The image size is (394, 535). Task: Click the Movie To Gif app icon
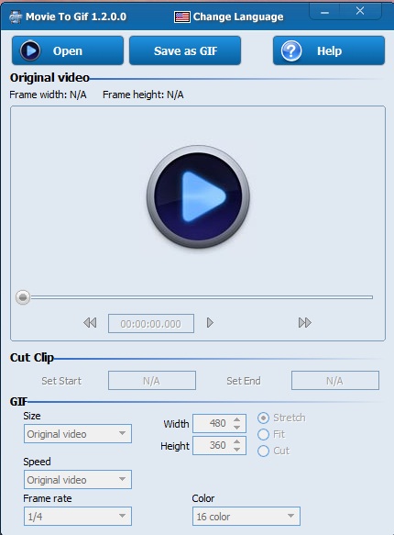(x=15, y=17)
